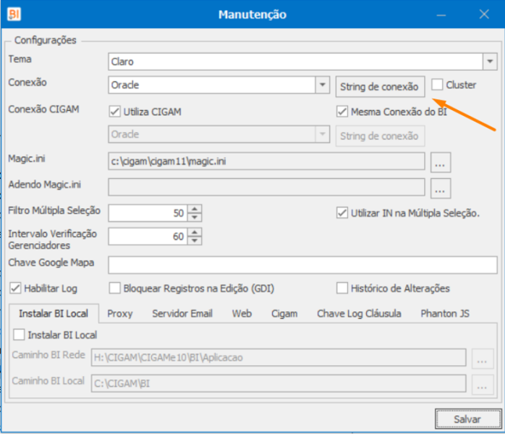Browse for the Adendo Magic.ini file

click(441, 188)
